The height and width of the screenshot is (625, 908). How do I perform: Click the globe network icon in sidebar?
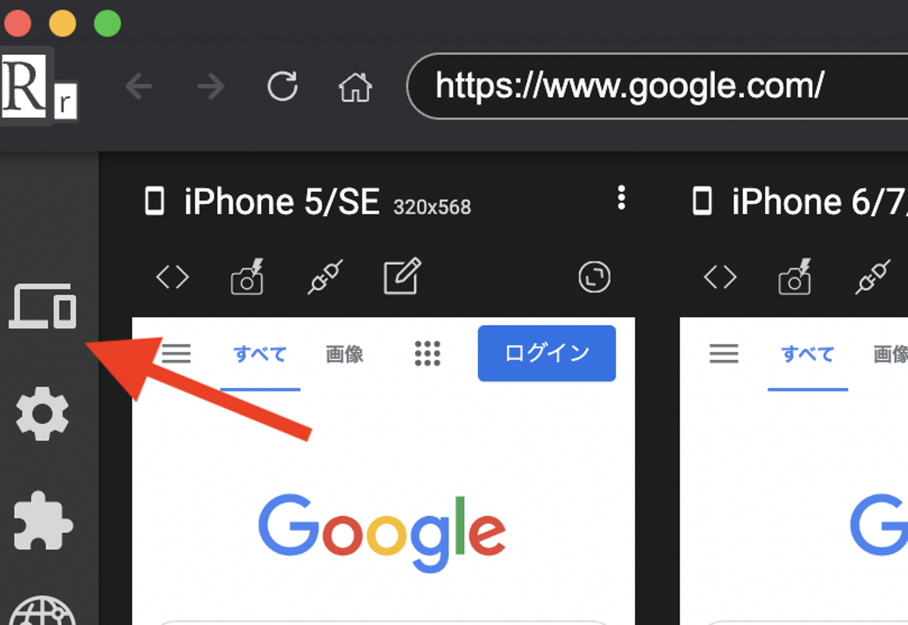pyautogui.click(x=43, y=610)
